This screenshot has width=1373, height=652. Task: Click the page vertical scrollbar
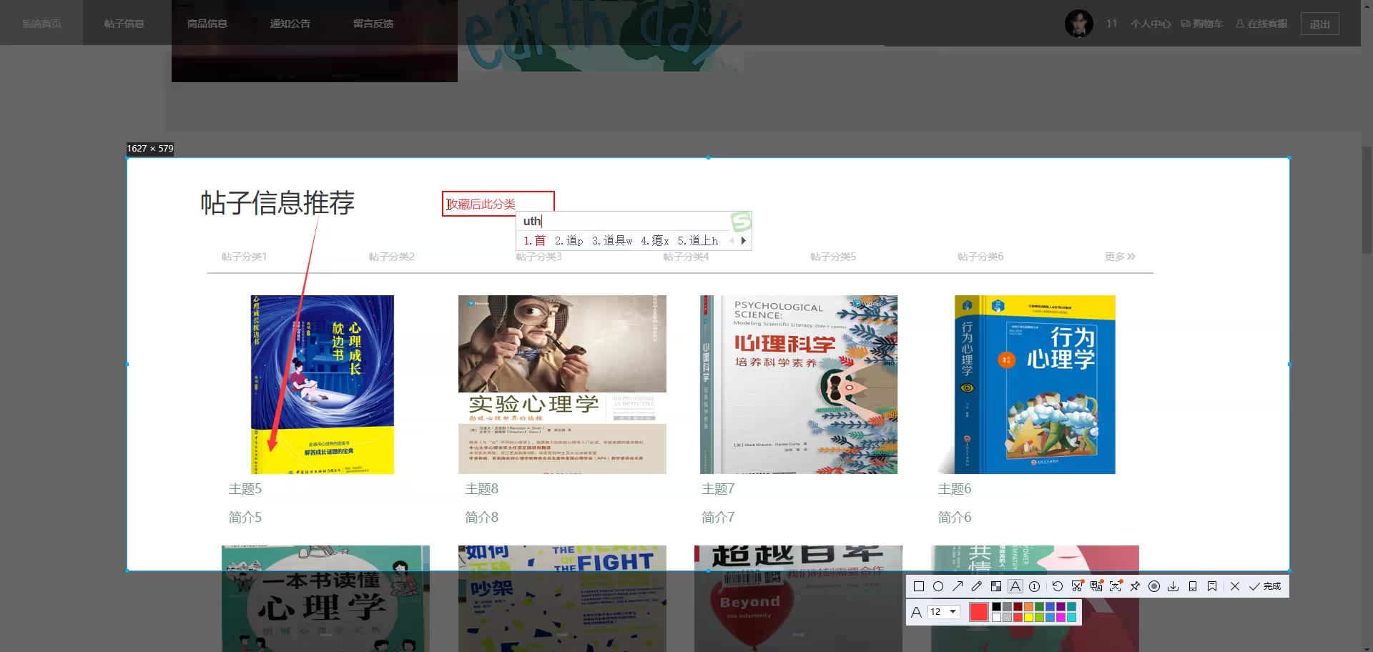click(1367, 200)
